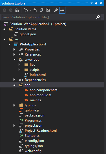The image size is (106, 154).
Task: Click Sync with Active Document icon
Action: pyautogui.click(x=35, y=10)
